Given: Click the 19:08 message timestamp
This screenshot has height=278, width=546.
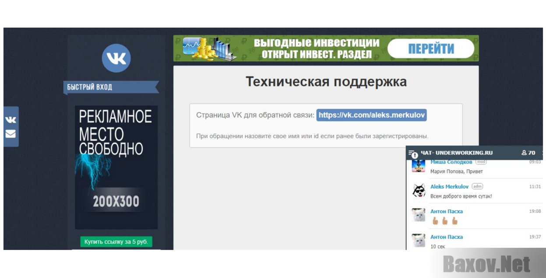Looking at the screenshot, I should (535, 211).
